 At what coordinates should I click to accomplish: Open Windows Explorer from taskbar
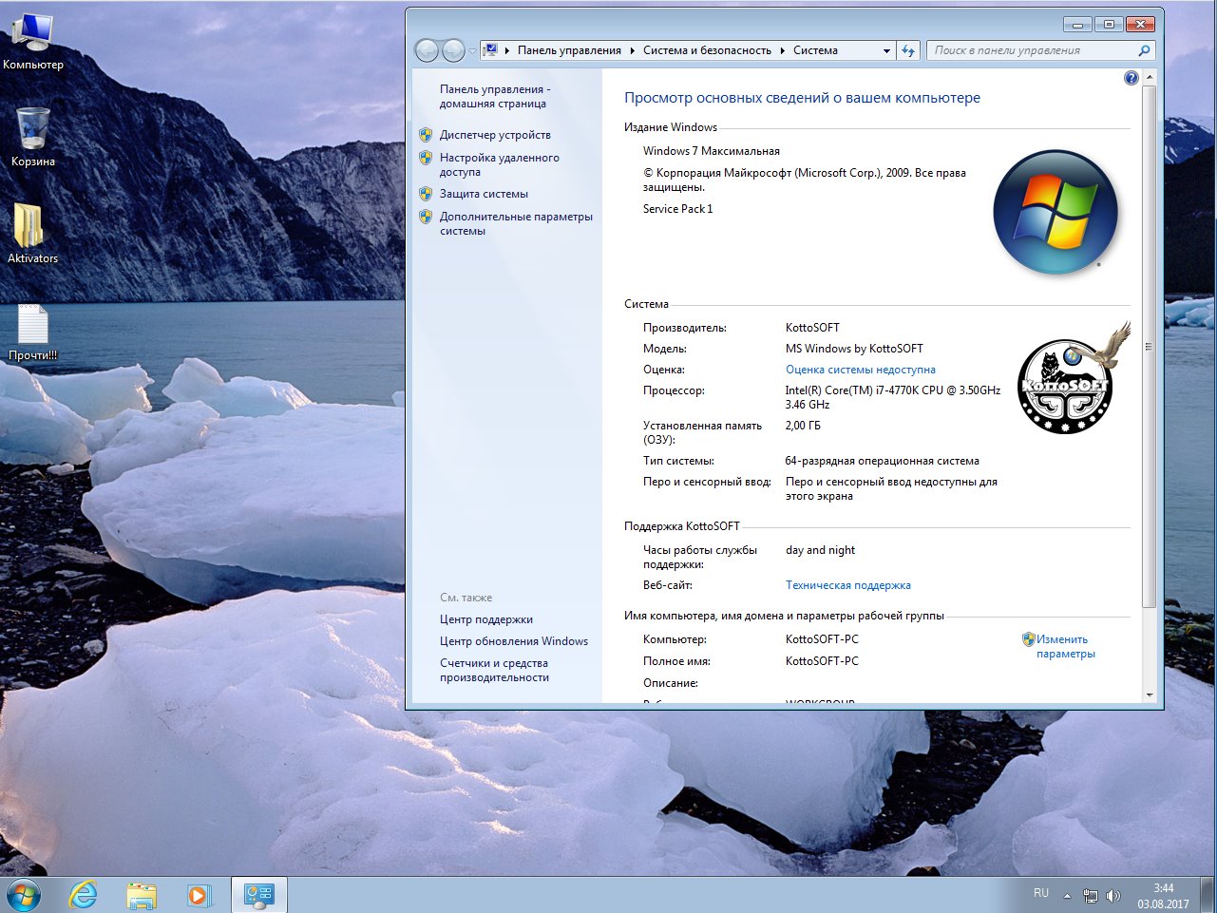pos(142,895)
